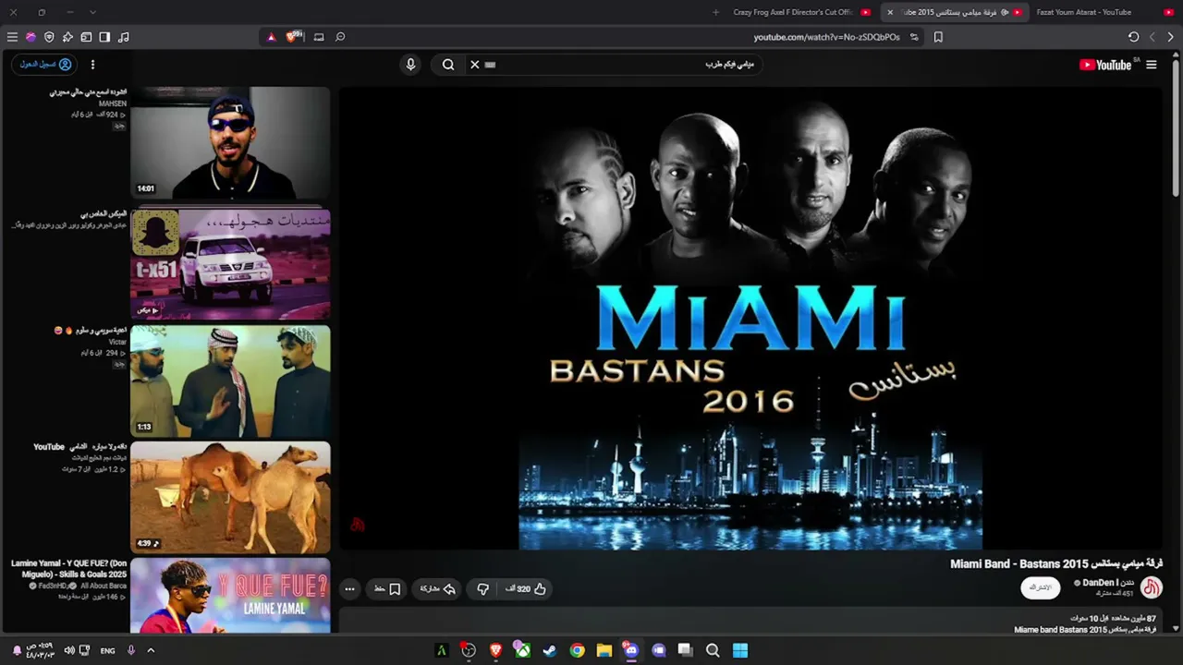Subscribe to the DanDen channel

[x=1041, y=587]
